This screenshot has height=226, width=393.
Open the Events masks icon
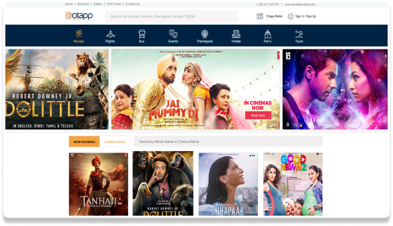(x=173, y=34)
